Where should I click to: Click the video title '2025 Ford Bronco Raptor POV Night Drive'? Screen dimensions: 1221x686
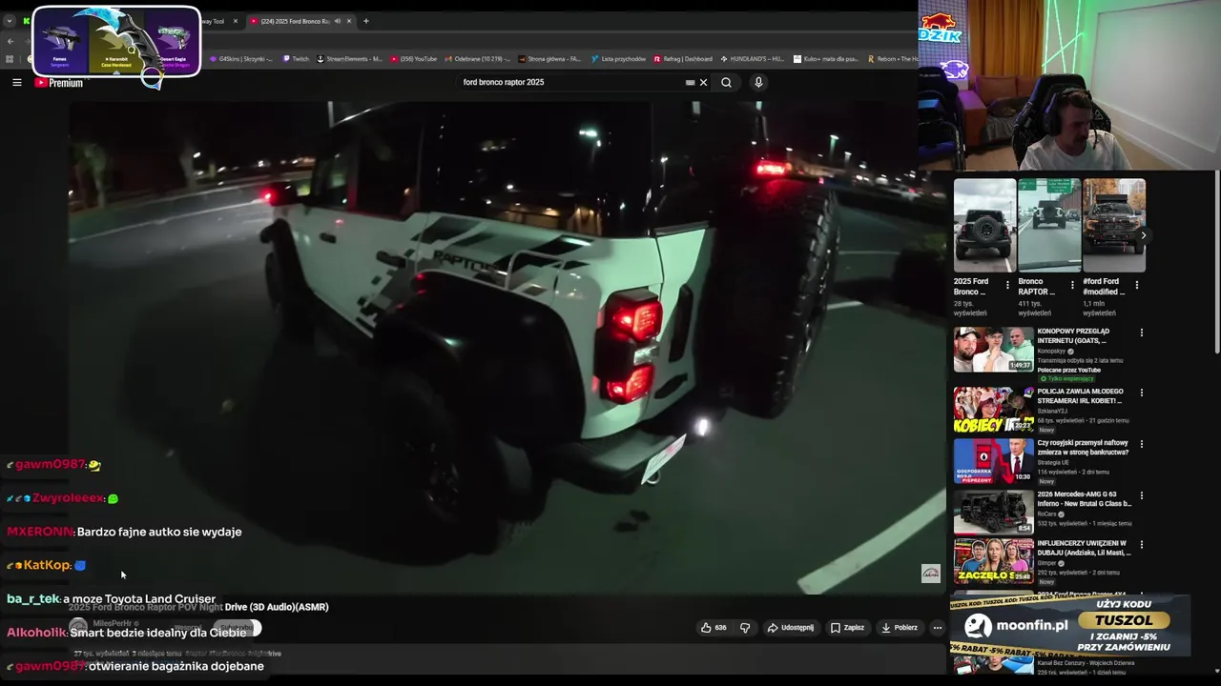[x=198, y=607]
